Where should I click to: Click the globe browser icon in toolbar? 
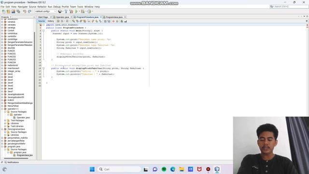(60, 12)
